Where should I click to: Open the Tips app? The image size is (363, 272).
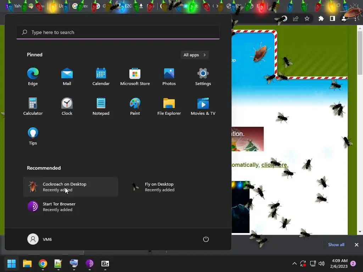pos(33,136)
